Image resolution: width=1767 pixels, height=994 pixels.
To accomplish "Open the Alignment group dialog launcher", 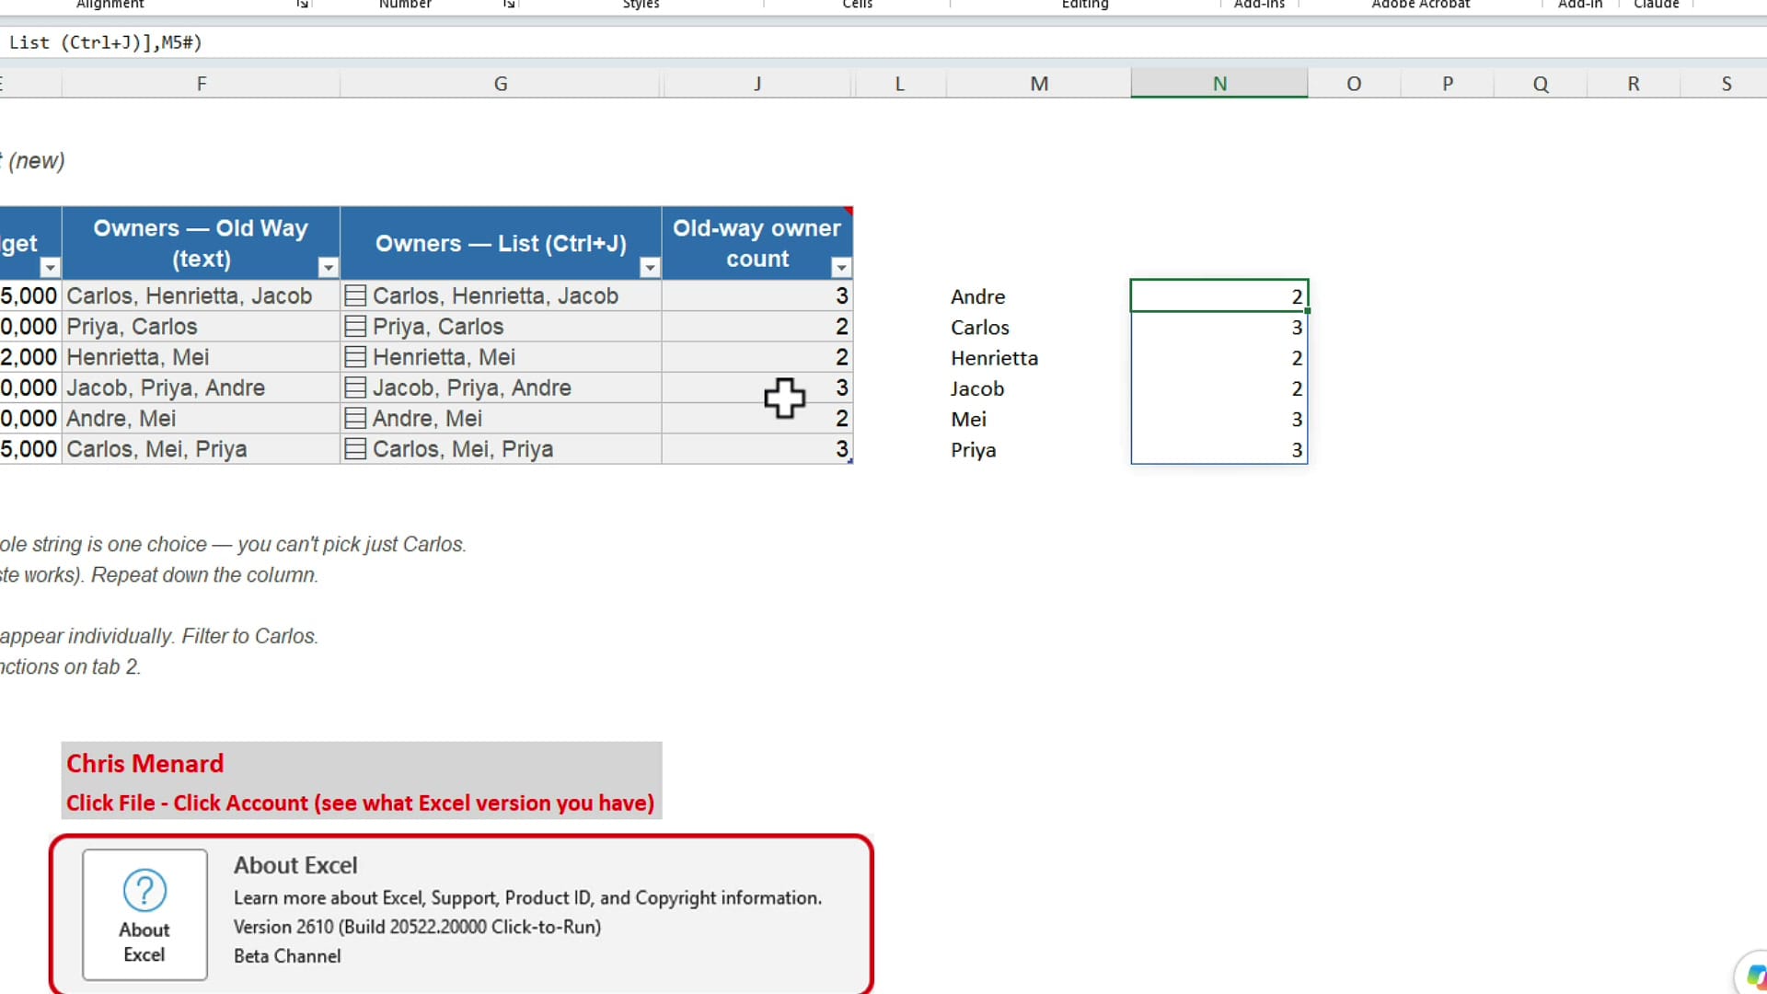I will click(x=302, y=5).
